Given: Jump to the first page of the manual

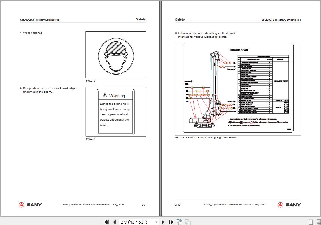Looking at the screenshot, I should pyautogui.click(x=106, y=222).
